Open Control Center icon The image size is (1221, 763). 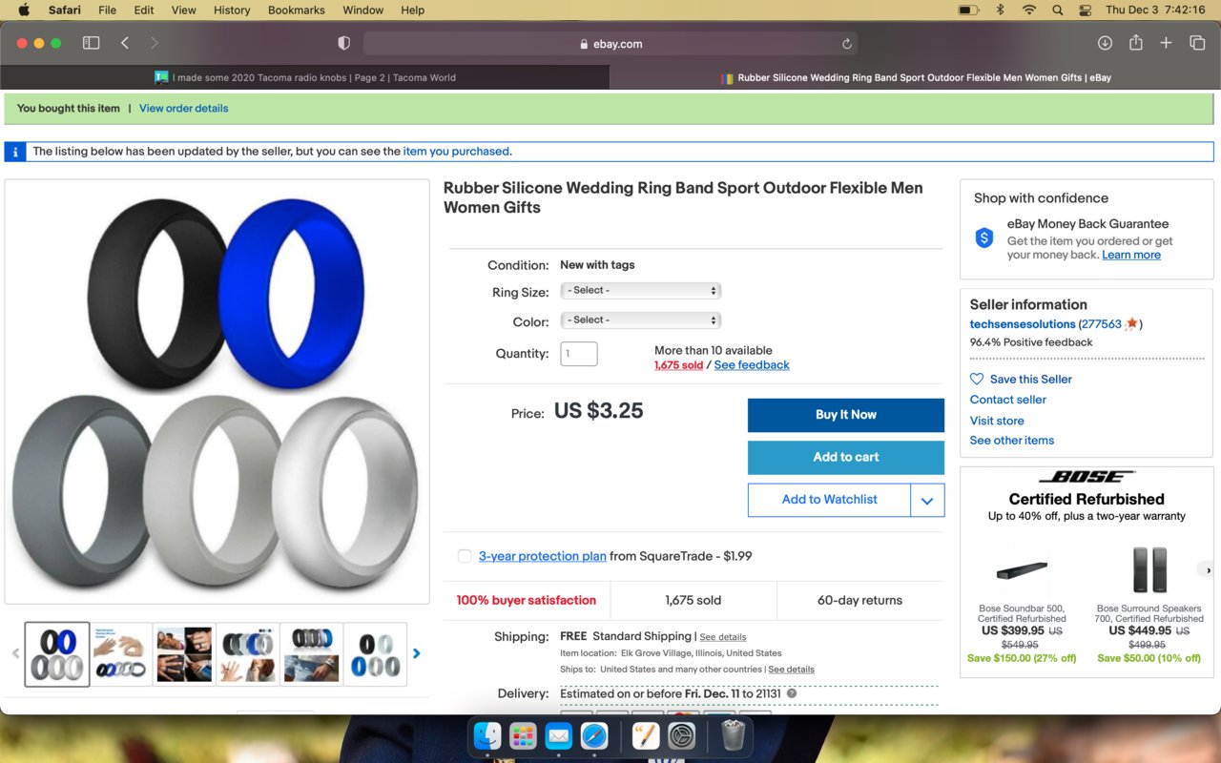pos(1085,10)
